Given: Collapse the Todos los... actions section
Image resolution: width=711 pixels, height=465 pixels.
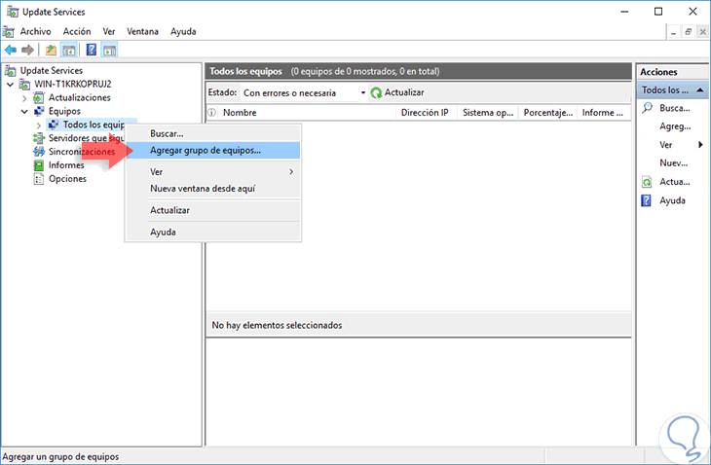Looking at the screenshot, I should pyautogui.click(x=700, y=90).
